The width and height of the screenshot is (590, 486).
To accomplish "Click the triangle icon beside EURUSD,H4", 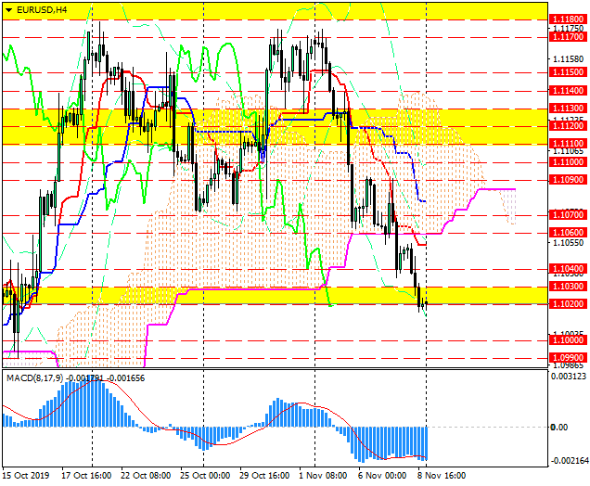I will [8, 9].
